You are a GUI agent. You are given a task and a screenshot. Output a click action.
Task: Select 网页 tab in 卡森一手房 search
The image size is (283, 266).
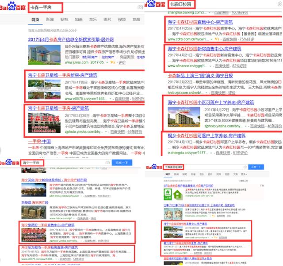click(35, 19)
